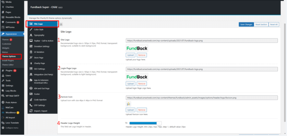Click the Charities star icon in sidebar
This screenshot has height=136, width=287.
[x=3, y=7]
